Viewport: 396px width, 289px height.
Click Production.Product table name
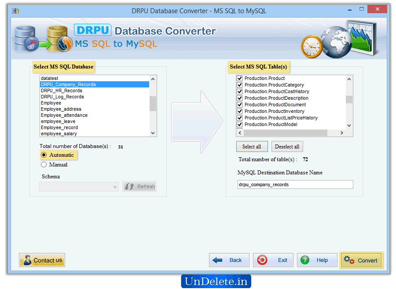coord(265,79)
